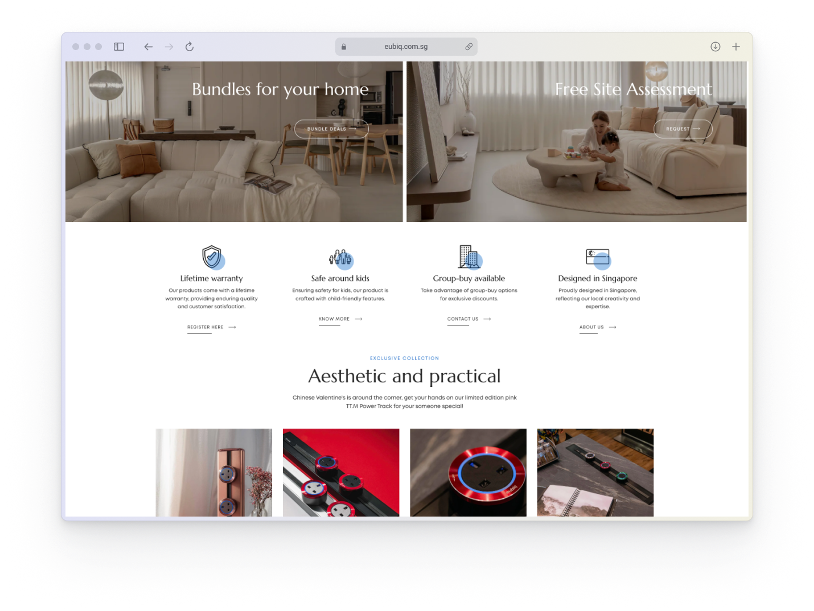View the desk with notebook product image
Screen dimensions: 814x611
coord(595,472)
